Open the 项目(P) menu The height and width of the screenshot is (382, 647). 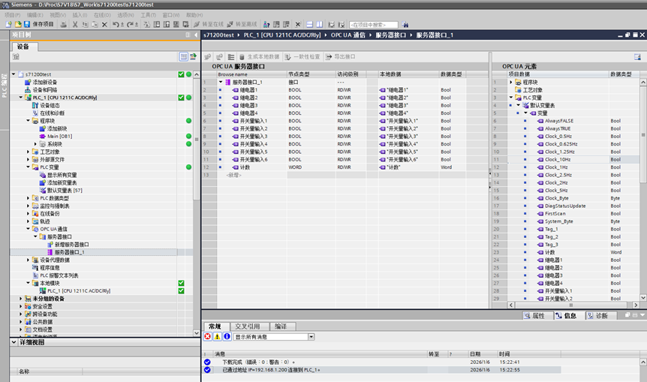pos(12,15)
